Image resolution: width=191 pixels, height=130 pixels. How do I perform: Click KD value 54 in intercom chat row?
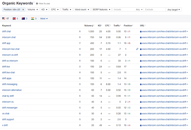tap(101, 37)
